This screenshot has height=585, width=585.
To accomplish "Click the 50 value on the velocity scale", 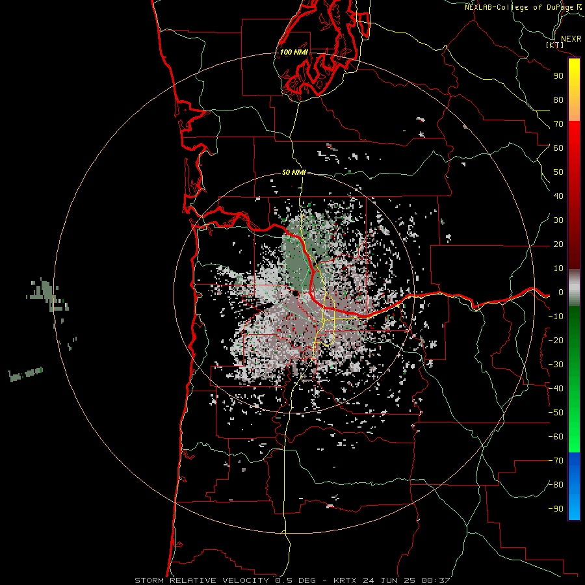I will (558, 172).
